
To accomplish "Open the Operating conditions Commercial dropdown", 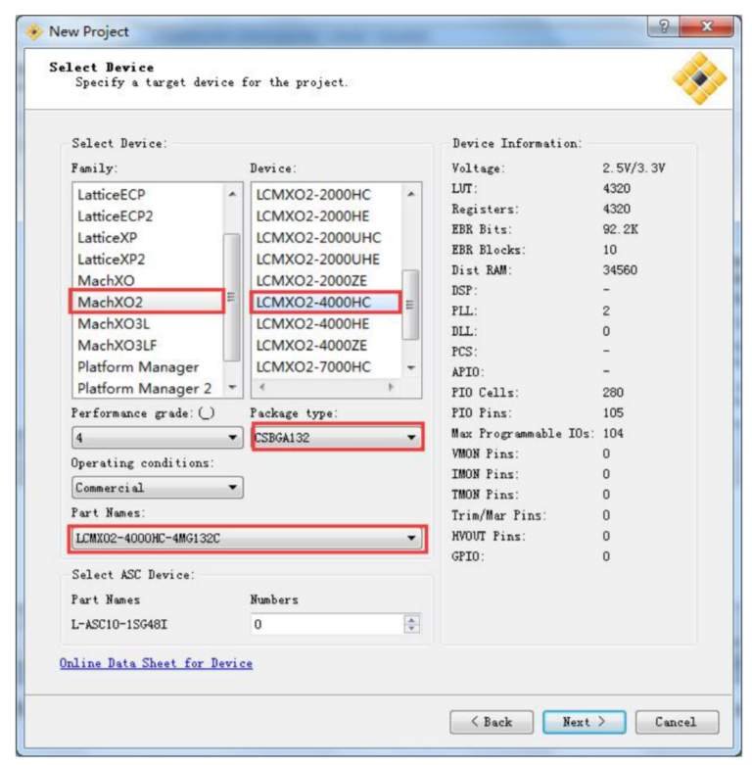I will [x=157, y=488].
